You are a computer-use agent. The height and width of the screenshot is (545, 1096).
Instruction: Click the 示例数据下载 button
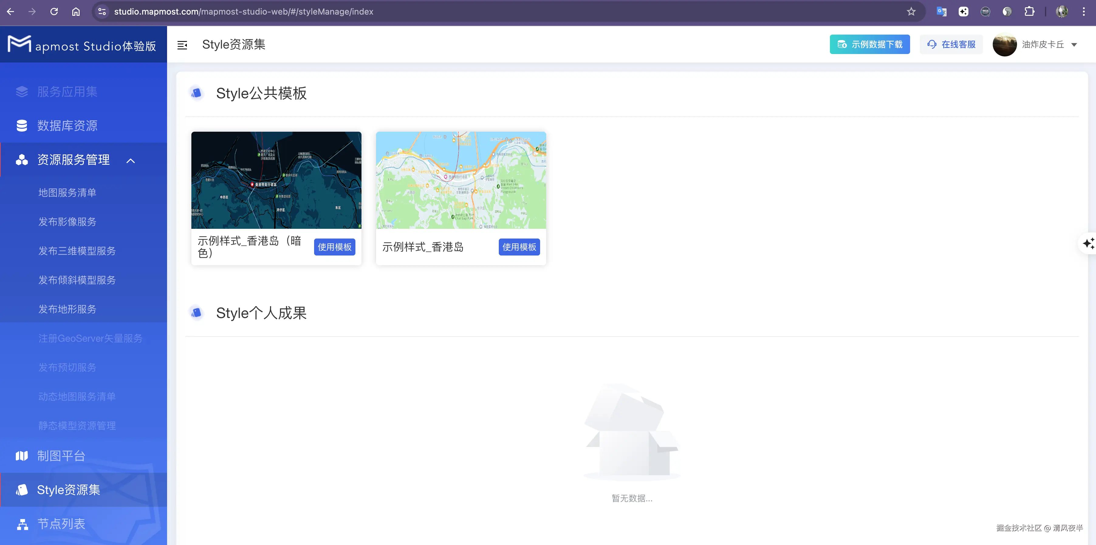coord(869,45)
